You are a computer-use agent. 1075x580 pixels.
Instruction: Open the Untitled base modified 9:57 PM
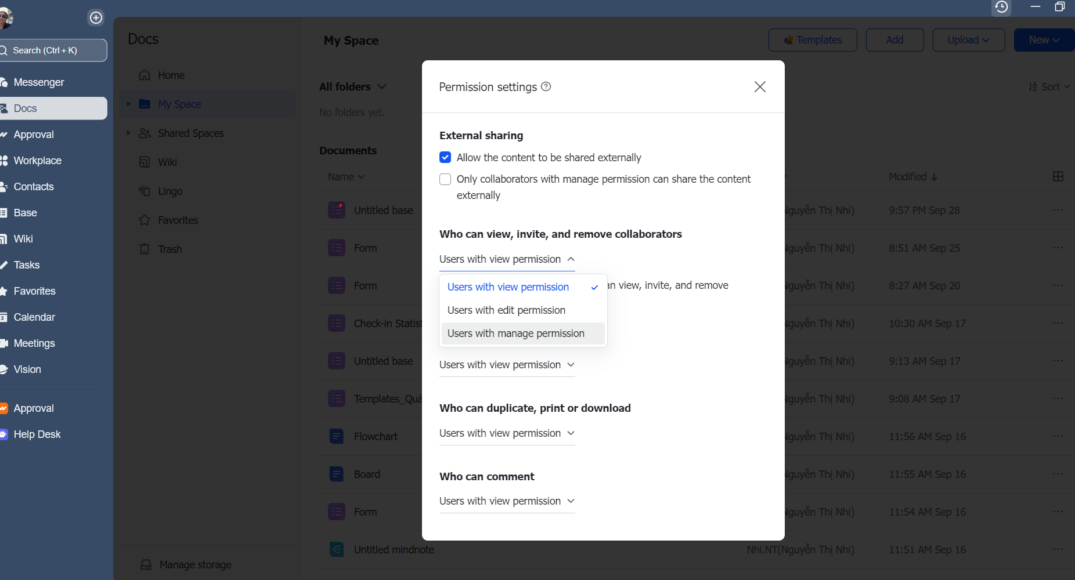(x=383, y=210)
